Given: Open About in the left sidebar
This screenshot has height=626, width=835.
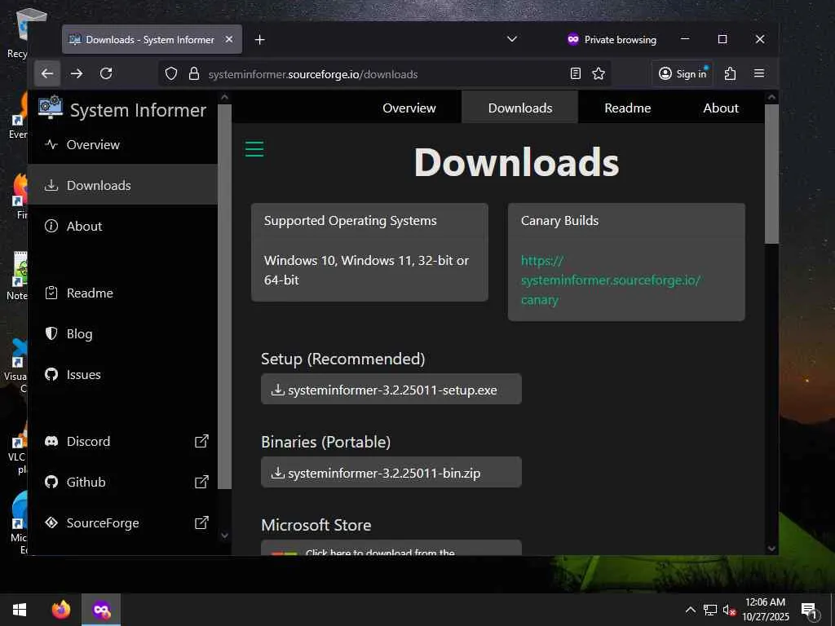Looking at the screenshot, I should coord(122,227).
